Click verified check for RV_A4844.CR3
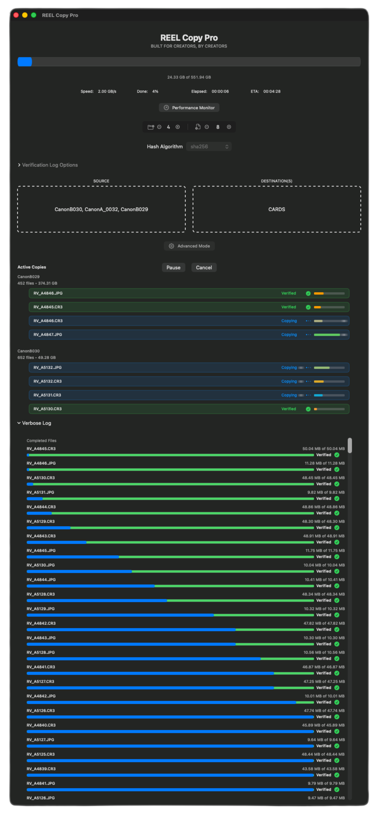 coord(337,513)
